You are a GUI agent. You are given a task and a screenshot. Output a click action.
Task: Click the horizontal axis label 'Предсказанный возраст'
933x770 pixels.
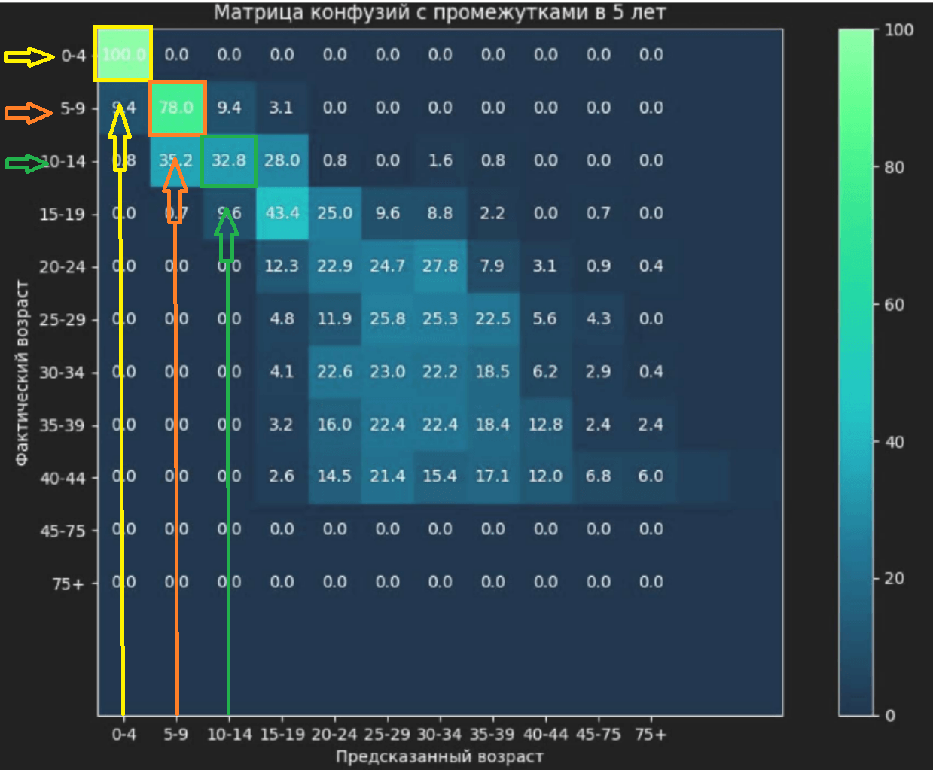tap(440, 756)
